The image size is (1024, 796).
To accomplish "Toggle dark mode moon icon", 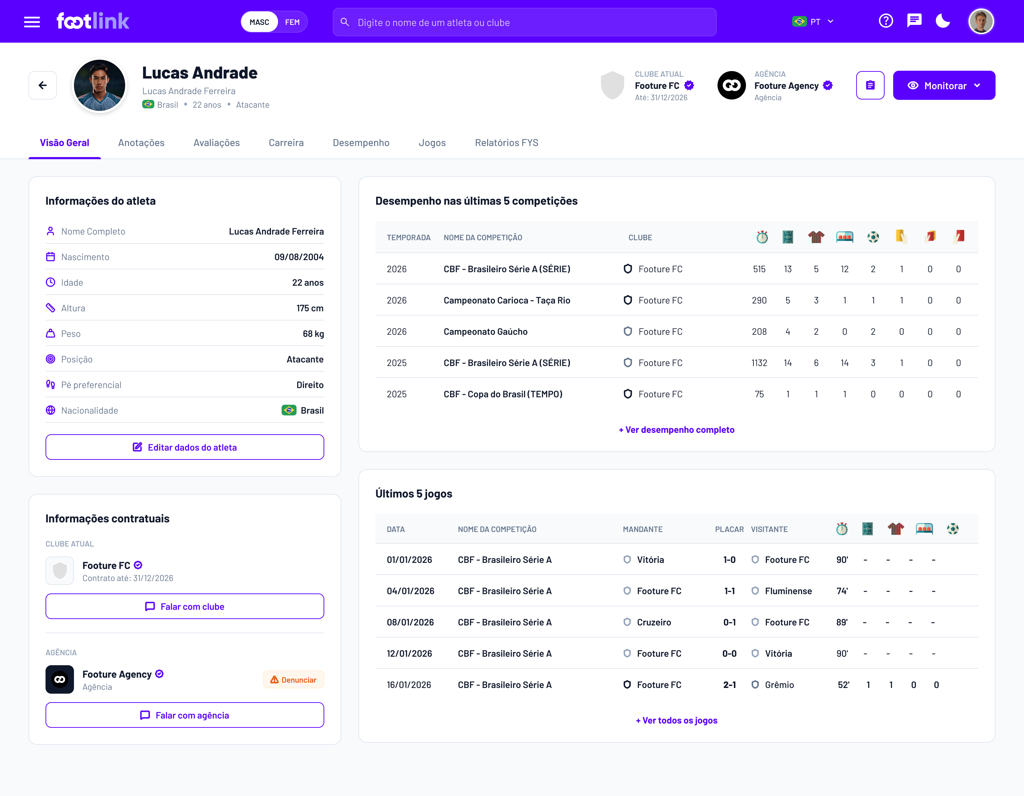I will pos(943,21).
